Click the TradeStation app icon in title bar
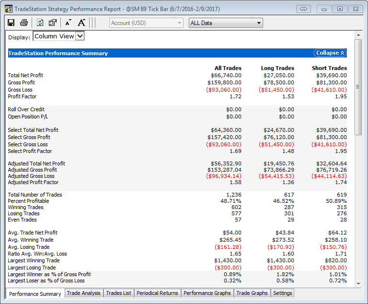The image size is (368, 304). click(x=8, y=9)
